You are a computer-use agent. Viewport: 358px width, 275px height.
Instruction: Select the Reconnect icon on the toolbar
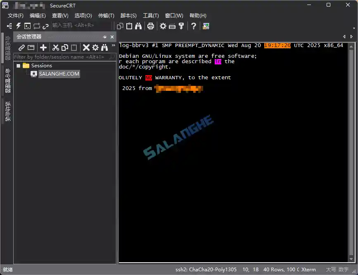click(x=37, y=26)
